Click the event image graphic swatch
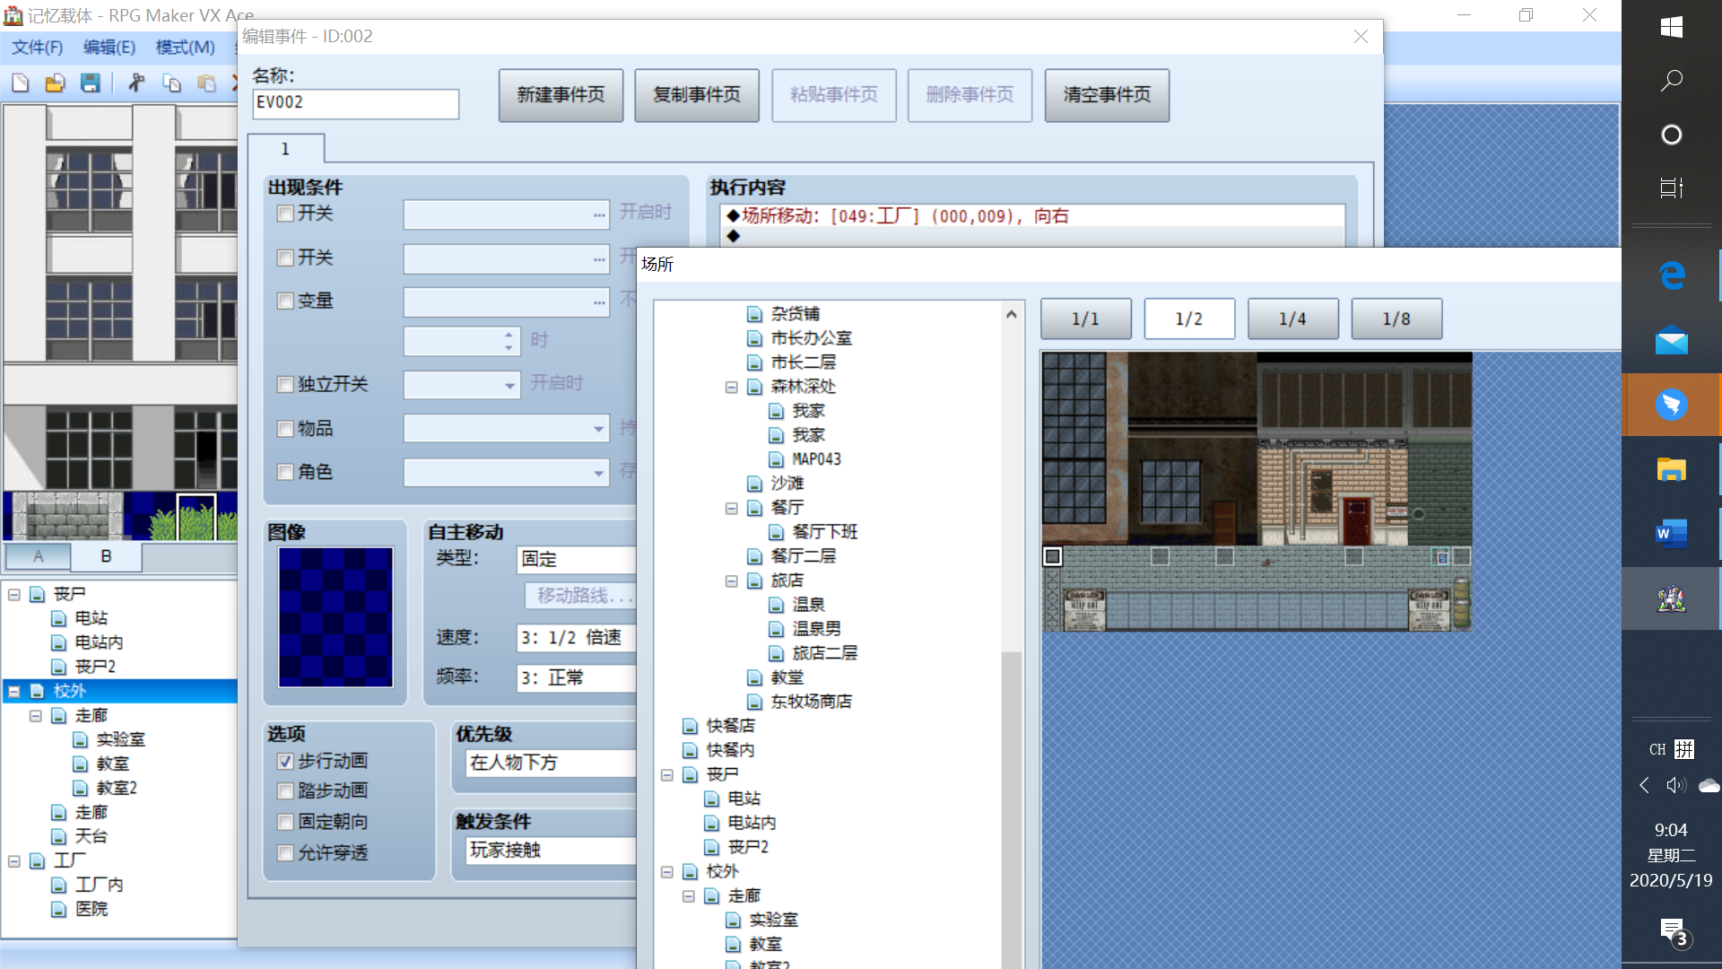The width and height of the screenshot is (1722, 969). [335, 617]
